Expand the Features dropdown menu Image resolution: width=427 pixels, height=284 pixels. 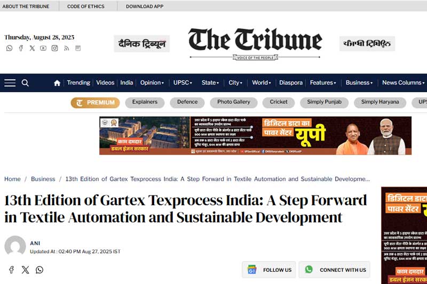click(323, 83)
